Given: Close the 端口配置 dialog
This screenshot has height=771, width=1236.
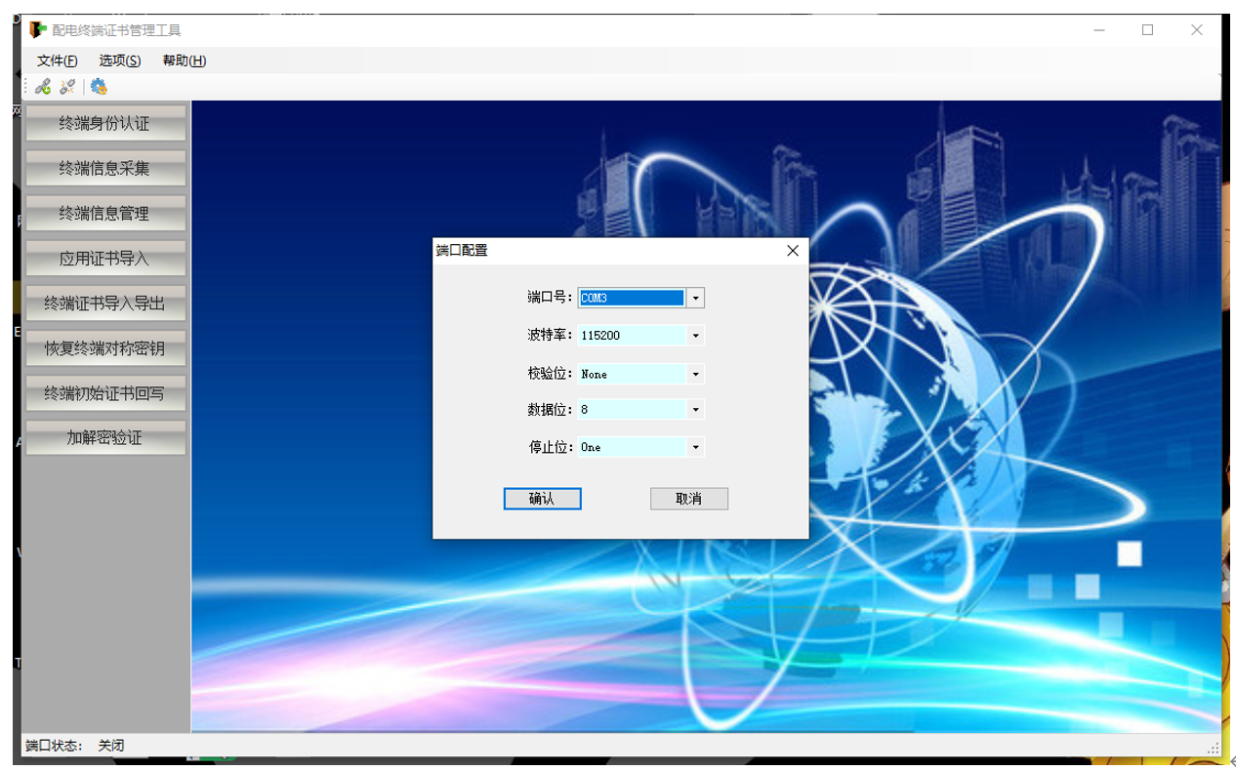Looking at the screenshot, I should [793, 251].
